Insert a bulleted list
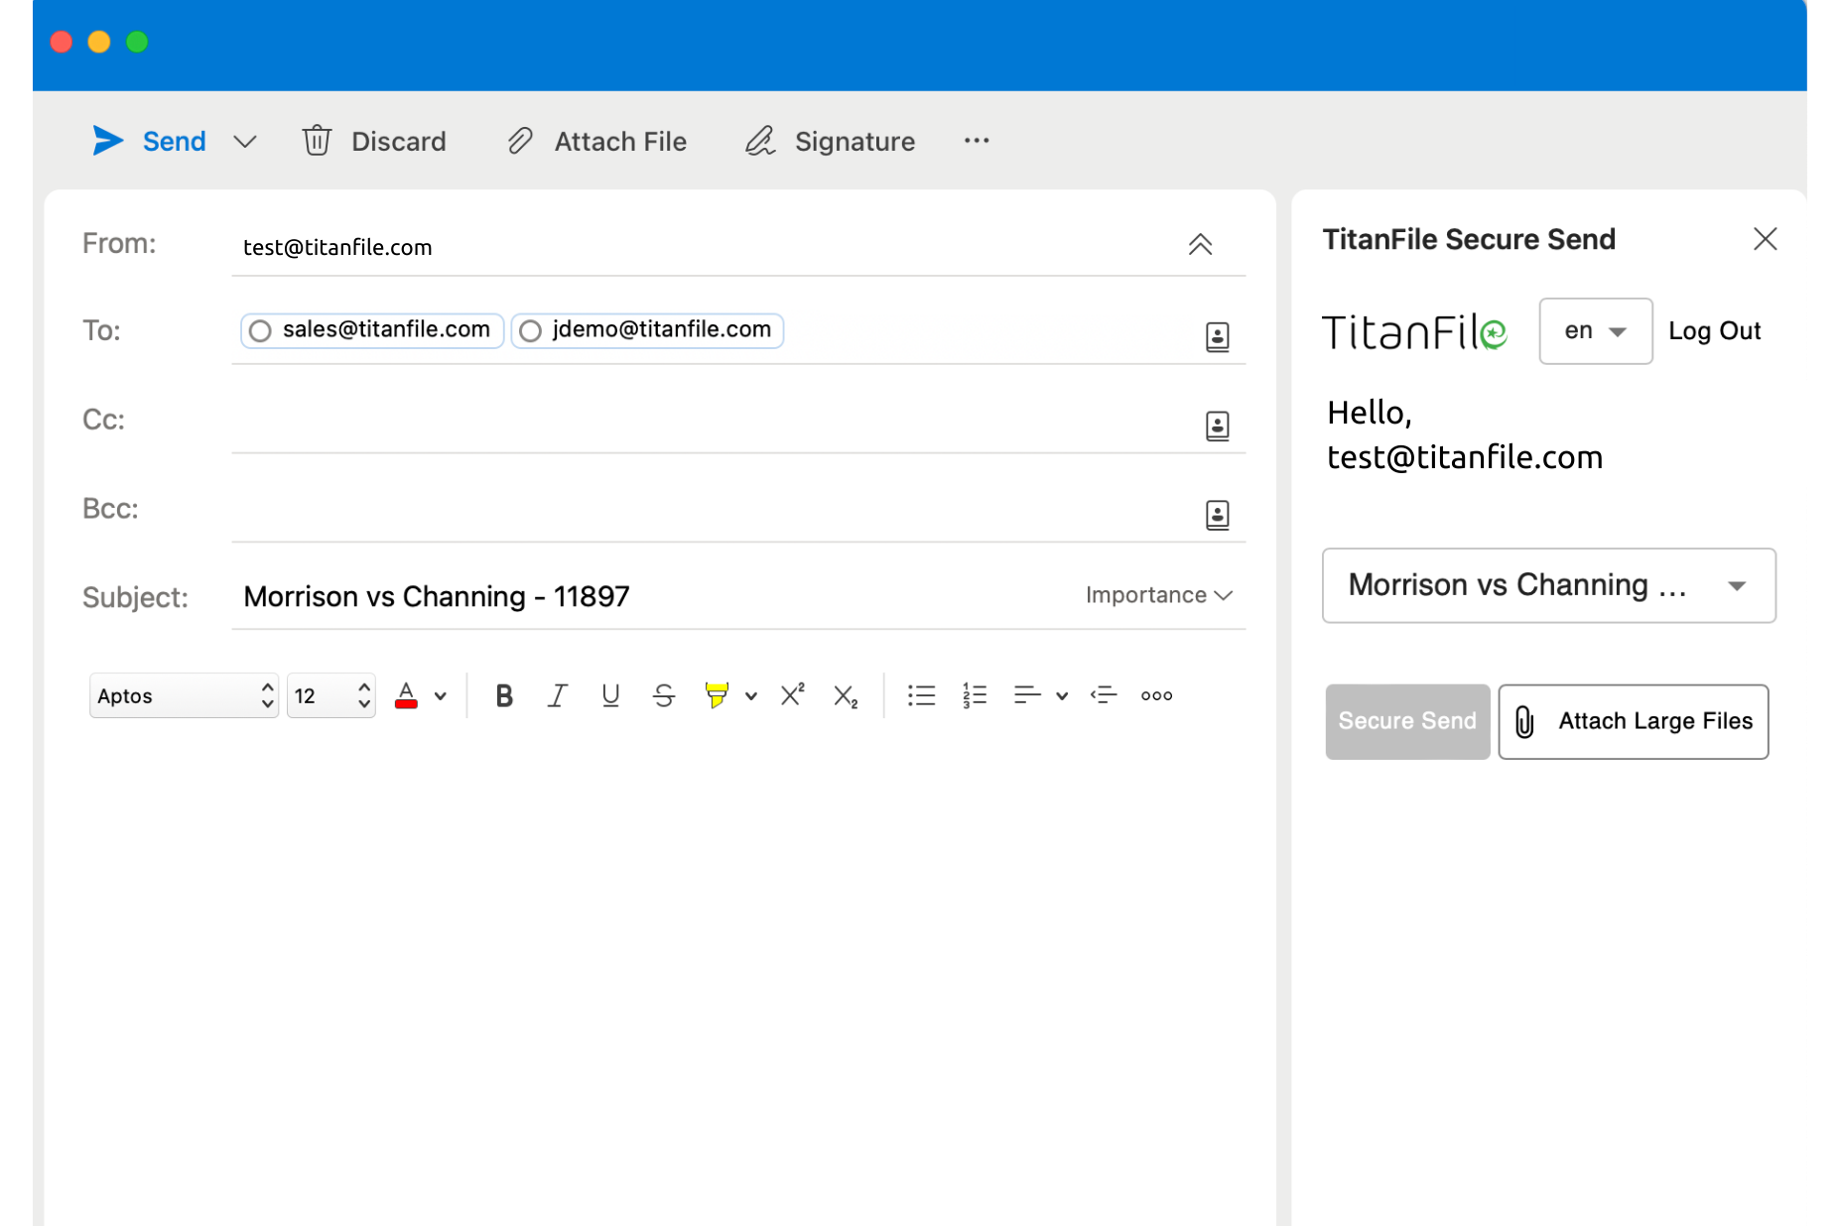This screenshot has height=1226, width=1840. (x=921, y=695)
